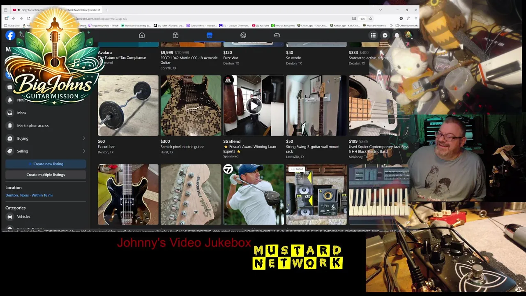Open the NecroCaticGames bookmark
The height and width of the screenshot is (296, 526).
tap(283, 25)
